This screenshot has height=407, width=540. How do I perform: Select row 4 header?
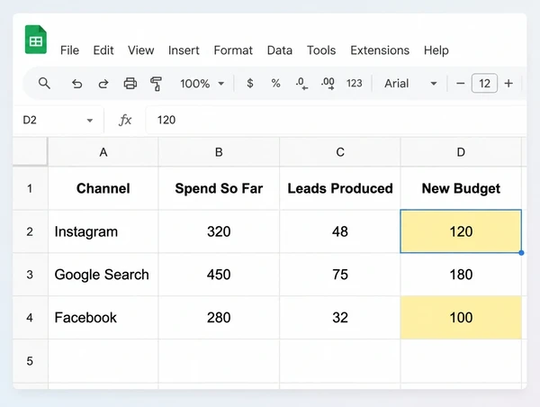pyautogui.click(x=31, y=317)
